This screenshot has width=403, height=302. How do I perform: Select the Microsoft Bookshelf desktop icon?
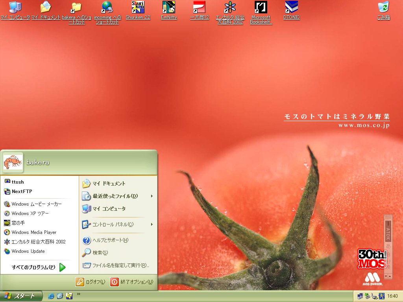click(261, 7)
